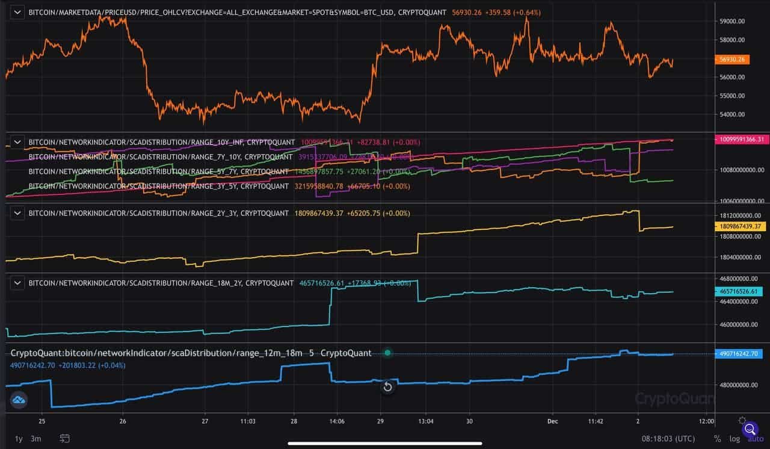Collapse the BTC price pane chevron

[17, 12]
